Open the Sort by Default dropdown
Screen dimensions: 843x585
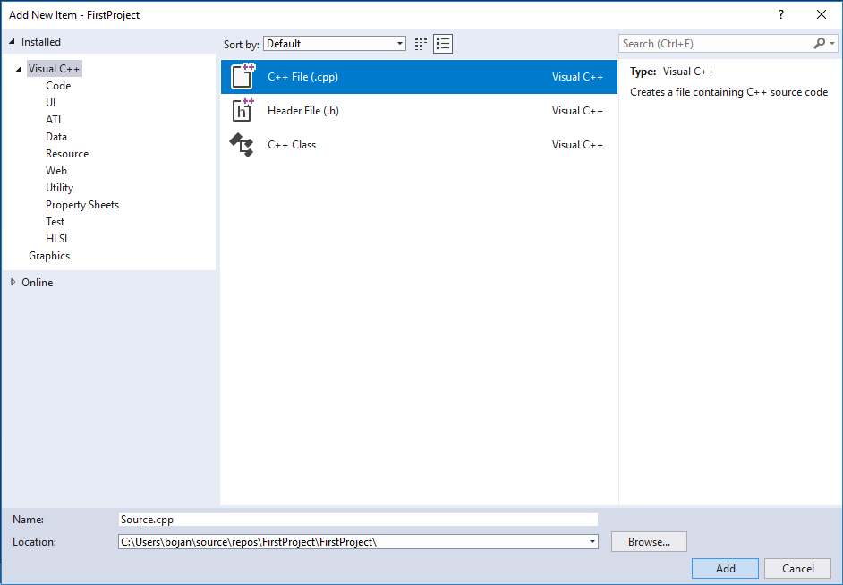[x=335, y=44]
